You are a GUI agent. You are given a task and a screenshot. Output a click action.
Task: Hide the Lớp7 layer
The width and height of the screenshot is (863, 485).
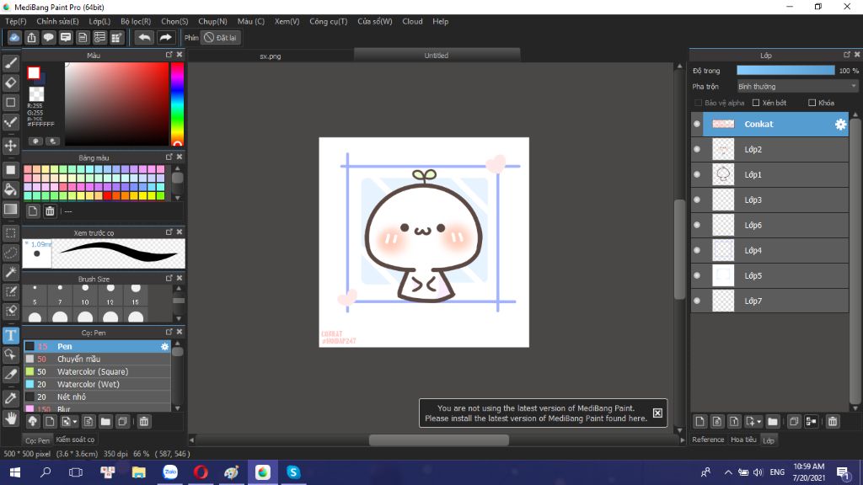(x=697, y=301)
